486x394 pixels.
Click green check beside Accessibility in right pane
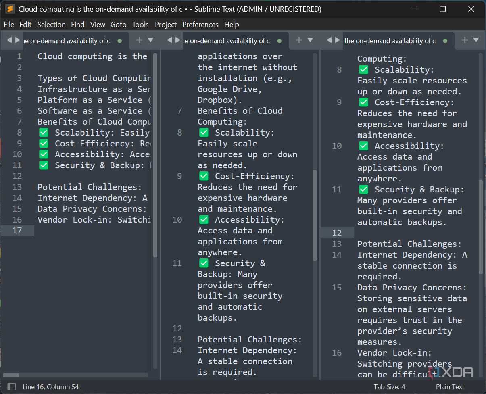point(363,146)
